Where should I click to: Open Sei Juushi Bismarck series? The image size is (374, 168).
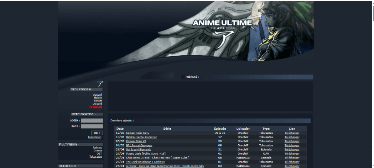point(138,149)
